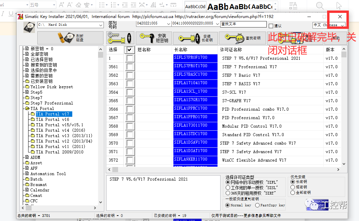359x221 pixels.
Task: Enable the 建议 checkbox
Action: click(x=271, y=26)
